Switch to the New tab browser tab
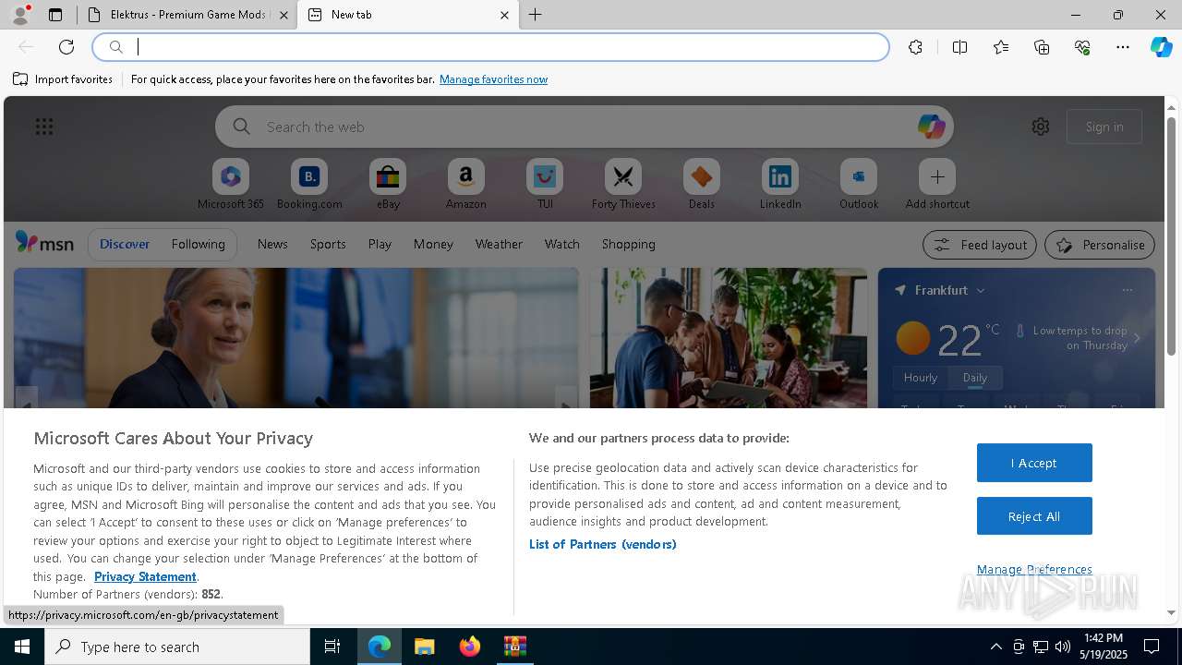Image resolution: width=1182 pixels, height=665 pixels. [406, 15]
